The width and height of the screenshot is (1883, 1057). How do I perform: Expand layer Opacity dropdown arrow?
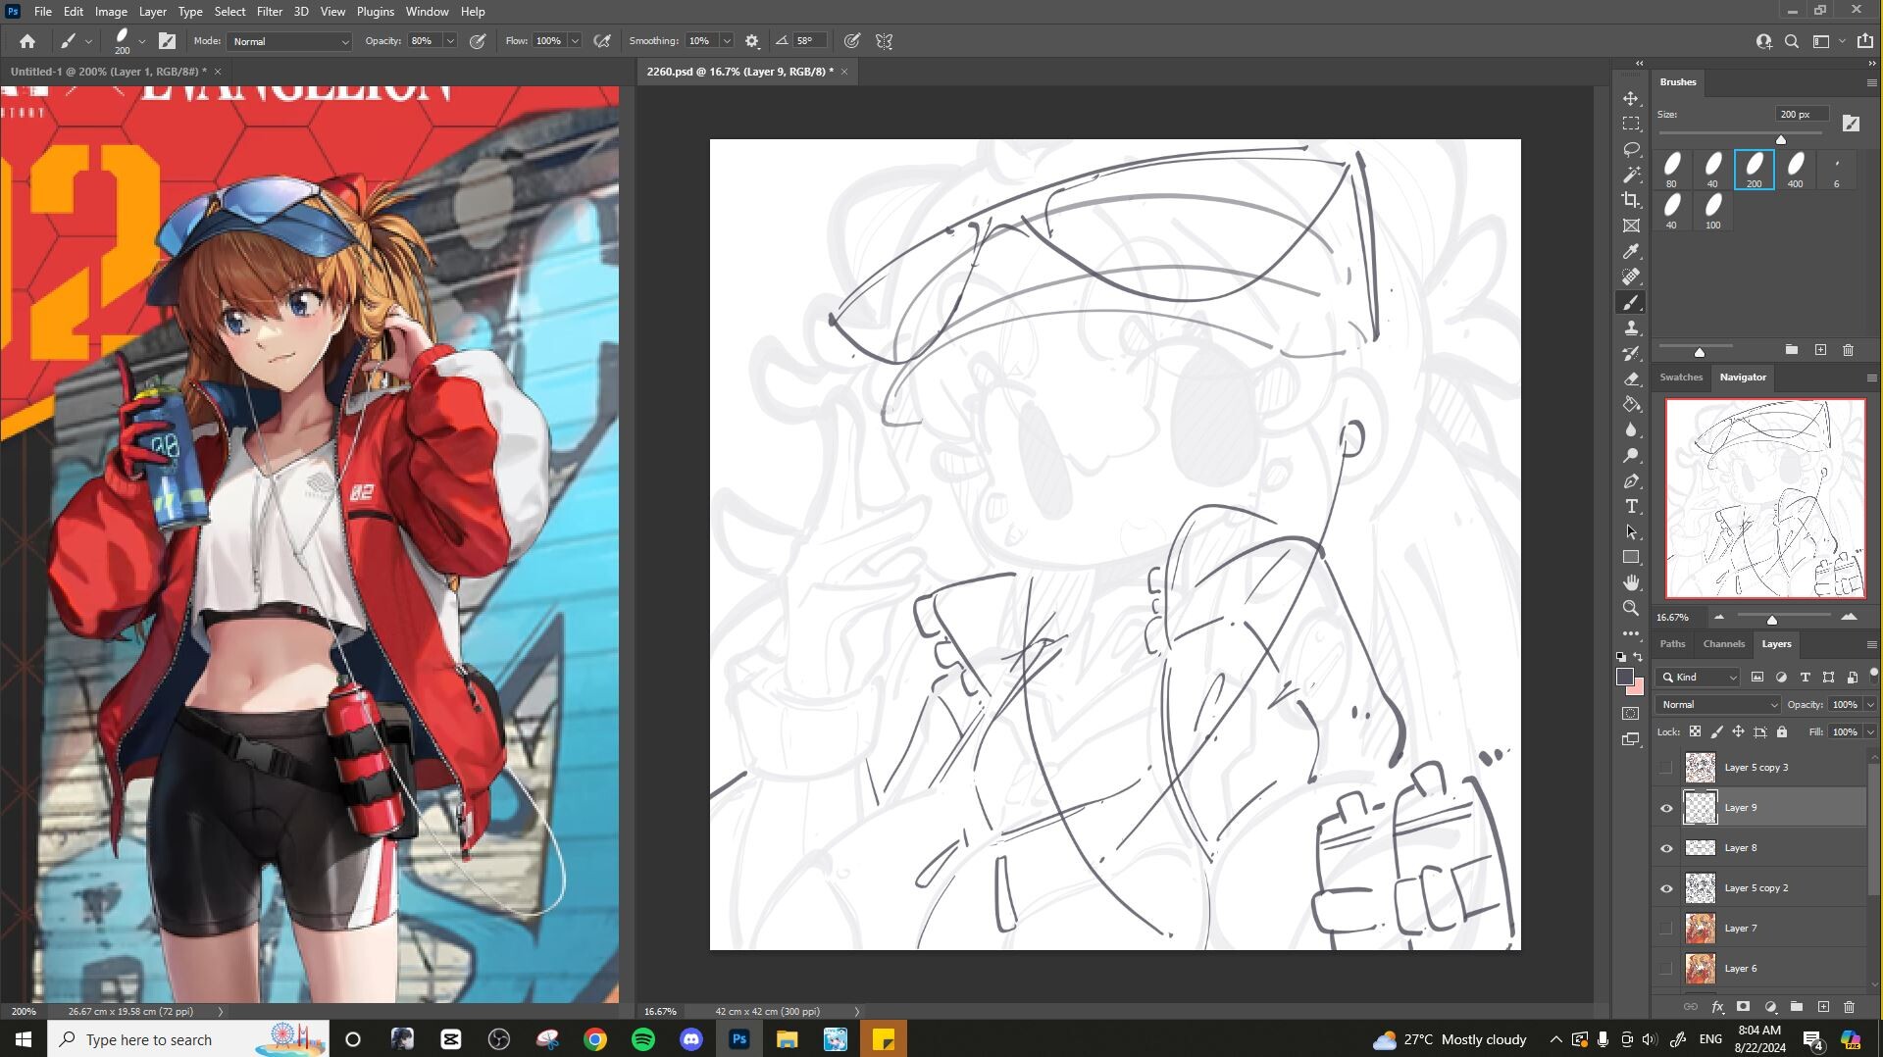[1870, 704]
